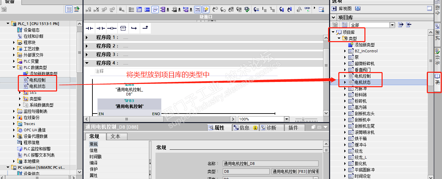This screenshot has height=179, width=442.
Task: Collapse the 项目库 section header
Action: 333,17
